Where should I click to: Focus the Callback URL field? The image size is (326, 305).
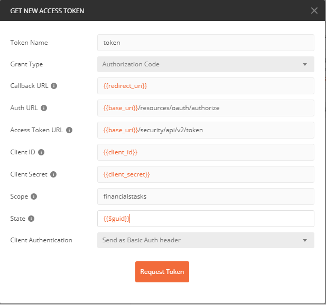pyautogui.click(x=206, y=86)
